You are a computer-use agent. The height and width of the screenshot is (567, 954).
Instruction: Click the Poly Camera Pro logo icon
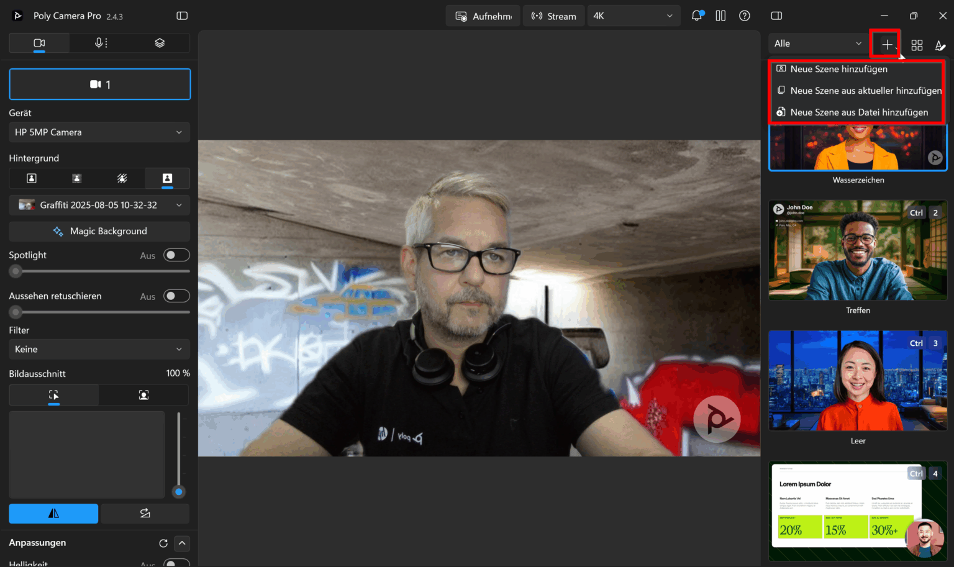click(x=18, y=16)
